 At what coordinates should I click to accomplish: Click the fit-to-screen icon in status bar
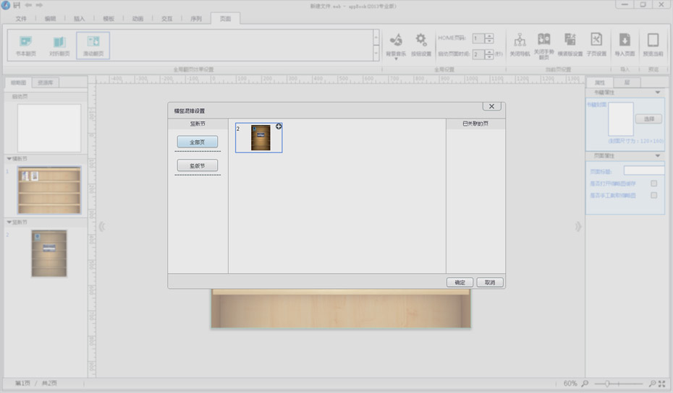point(662,384)
